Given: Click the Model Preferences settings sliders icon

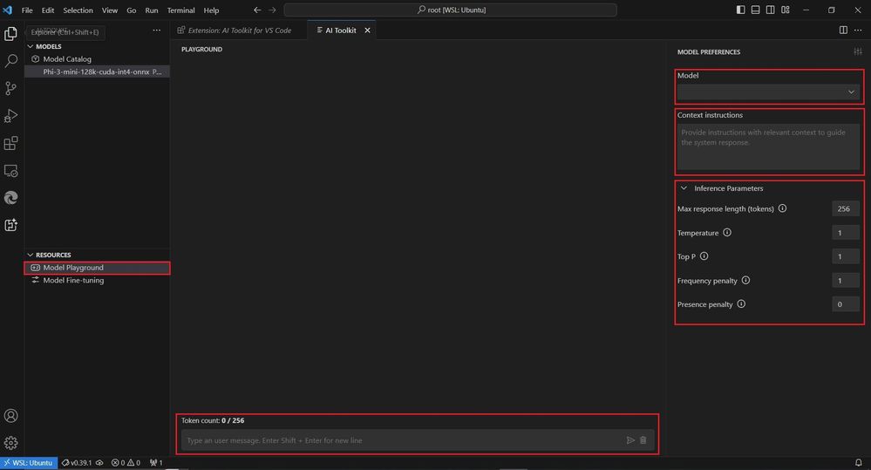Looking at the screenshot, I should point(858,51).
